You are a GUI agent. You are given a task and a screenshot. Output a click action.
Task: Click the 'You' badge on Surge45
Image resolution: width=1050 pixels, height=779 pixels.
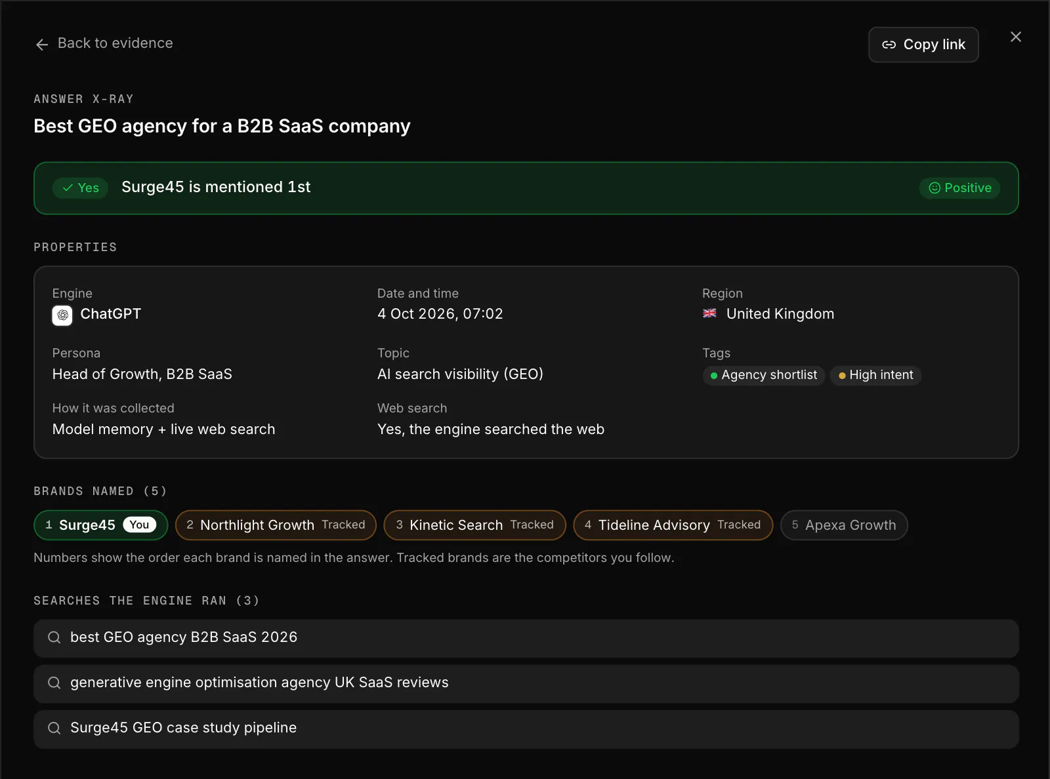(x=139, y=525)
